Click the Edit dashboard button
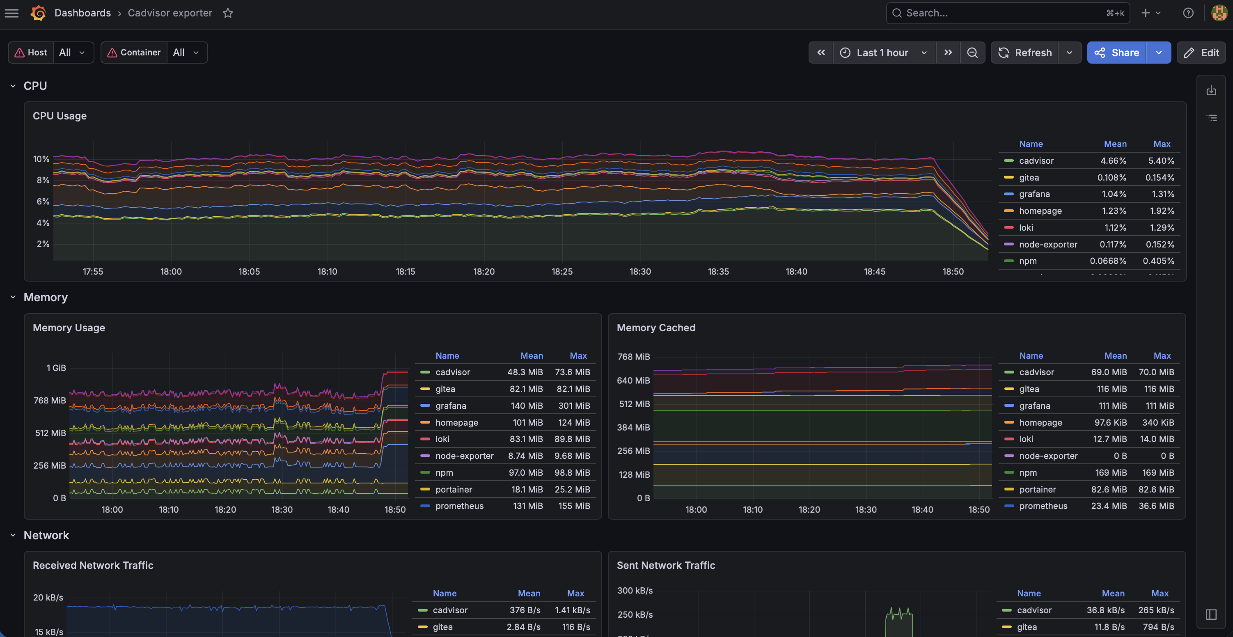Viewport: 1233px width, 637px height. pyautogui.click(x=1201, y=53)
